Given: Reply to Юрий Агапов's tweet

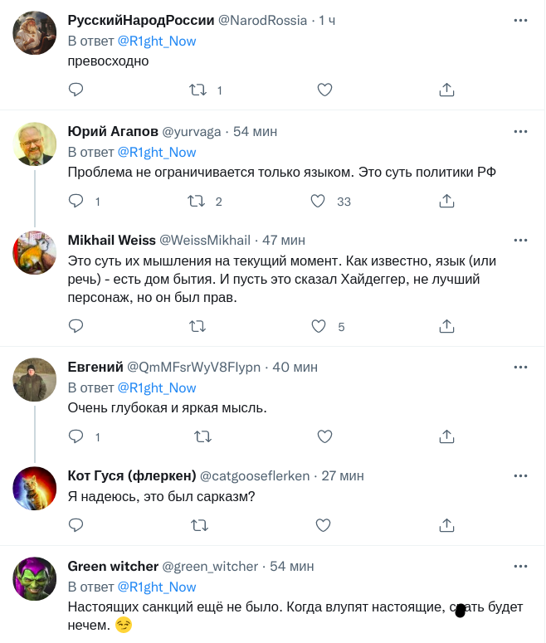Looking at the screenshot, I should (x=76, y=201).
